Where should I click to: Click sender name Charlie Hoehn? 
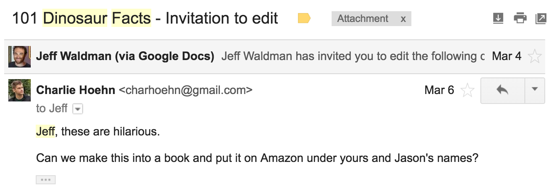coord(76,90)
